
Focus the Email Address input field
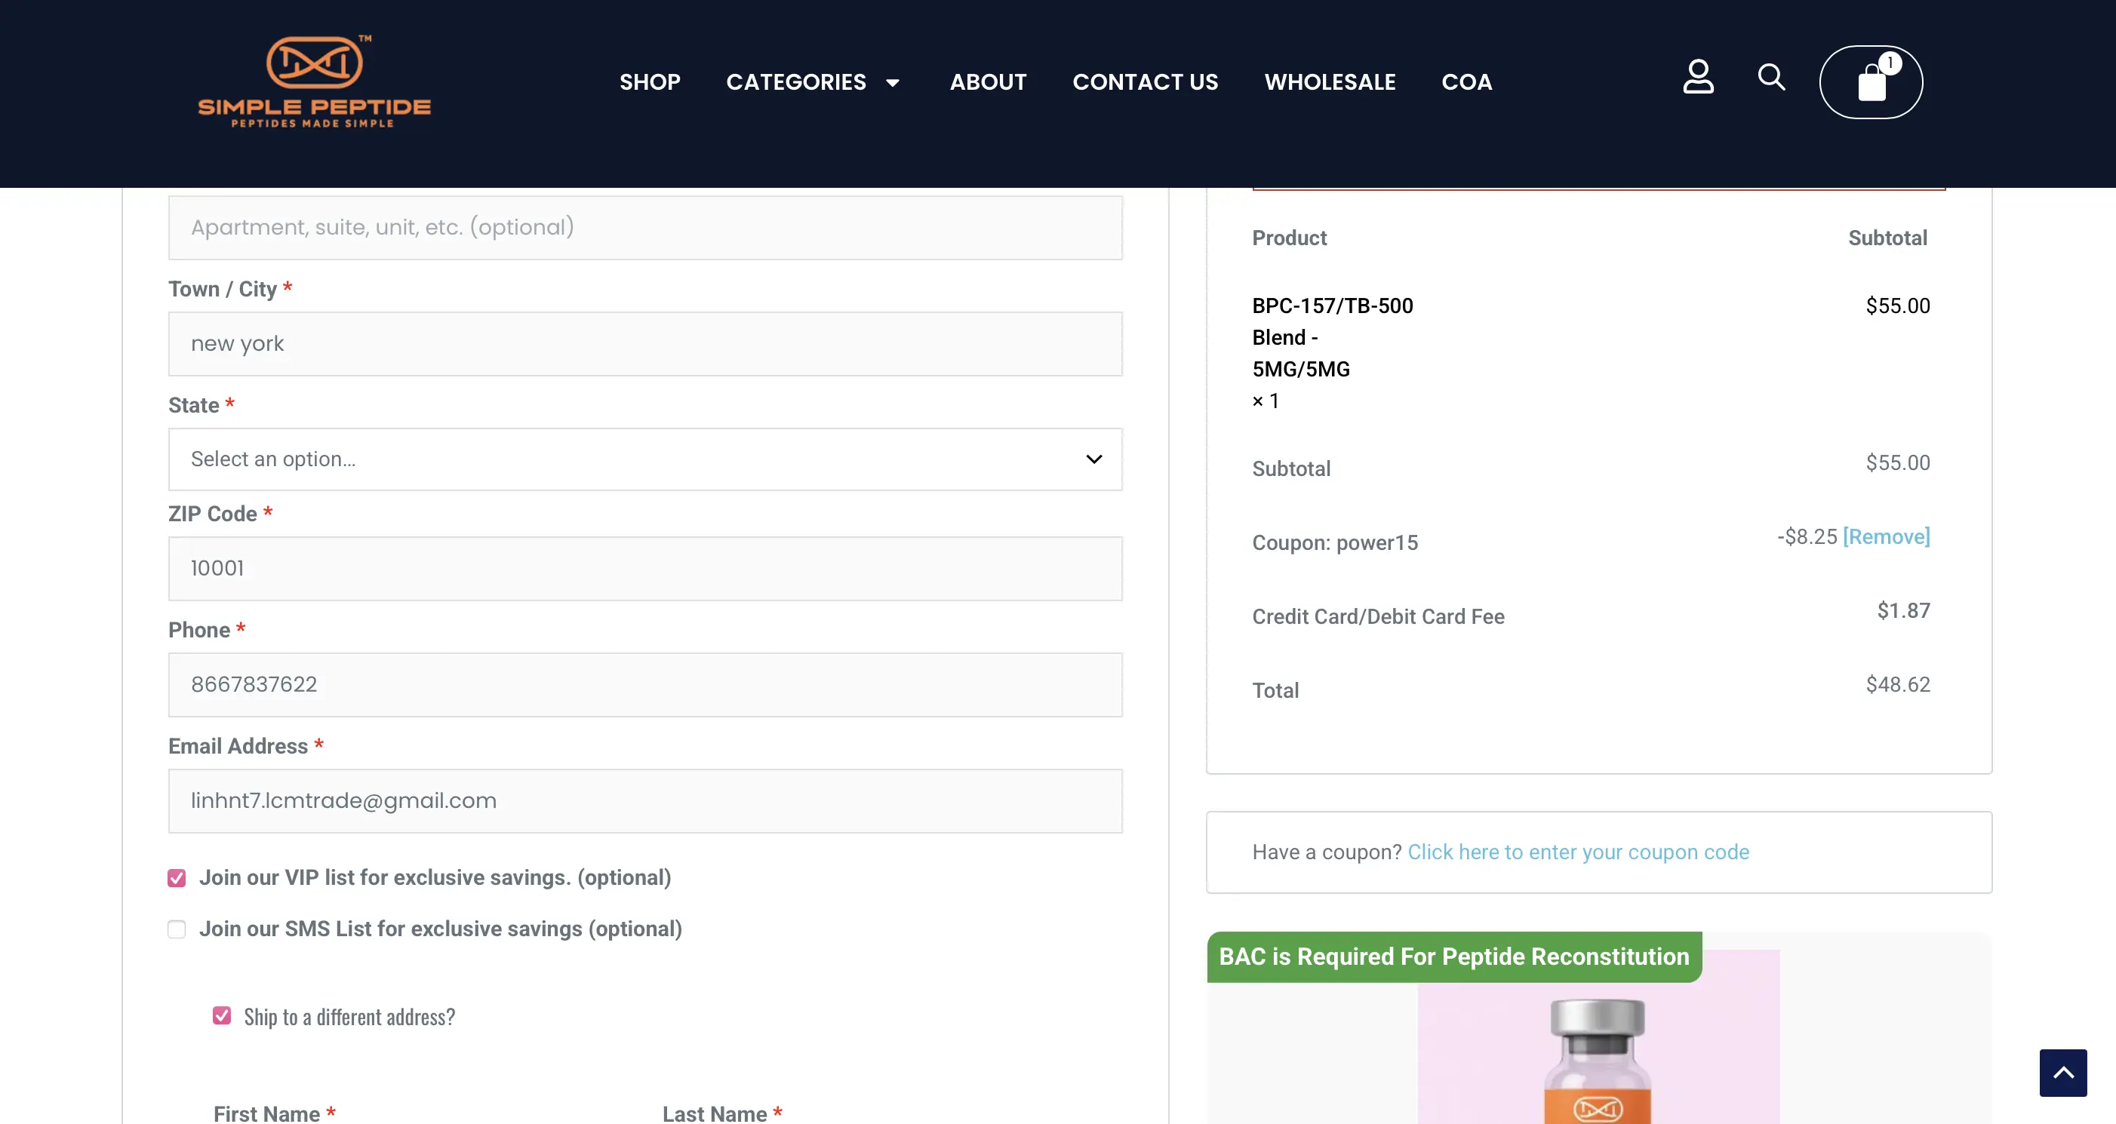point(644,801)
